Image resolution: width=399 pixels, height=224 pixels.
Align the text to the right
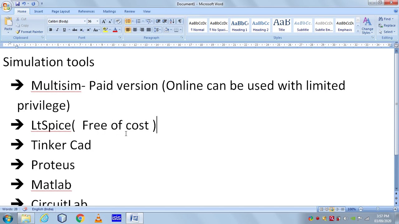point(142,30)
